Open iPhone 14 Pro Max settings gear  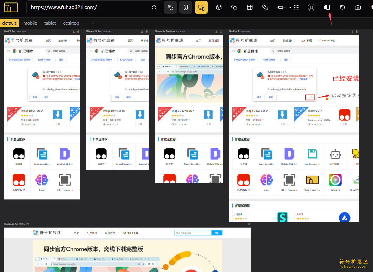point(221,32)
